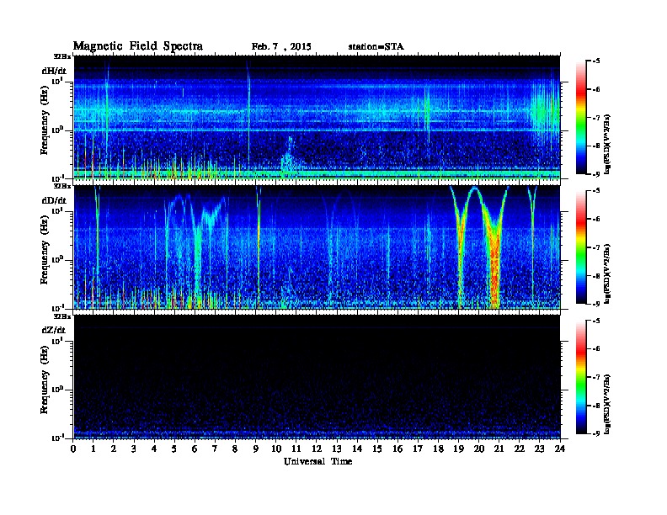
Task: Click the "station=STA" label
Action: click(376, 47)
